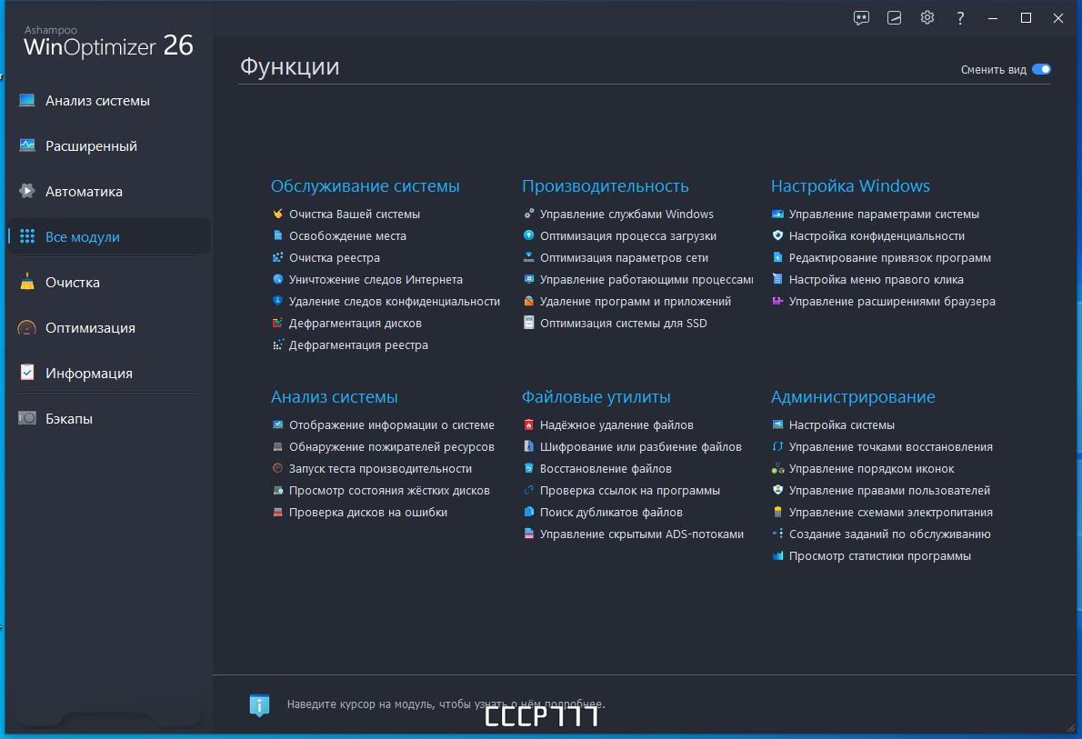1082x739 pixels.
Task: Launch Очистка реестра module
Action: (334, 257)
